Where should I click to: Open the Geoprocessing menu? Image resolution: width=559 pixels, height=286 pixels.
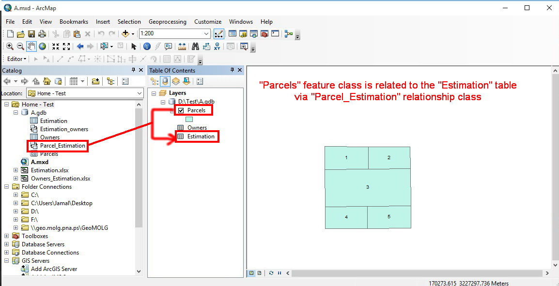pyautogui.click(x=168, y=22)
